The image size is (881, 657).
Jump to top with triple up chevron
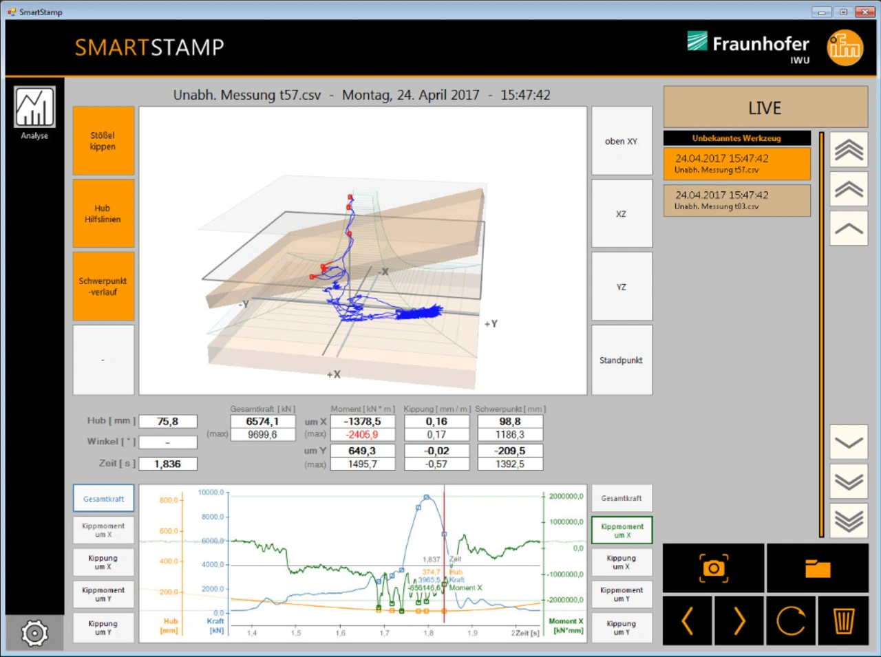pyautogui.click(x=849, y=150)
